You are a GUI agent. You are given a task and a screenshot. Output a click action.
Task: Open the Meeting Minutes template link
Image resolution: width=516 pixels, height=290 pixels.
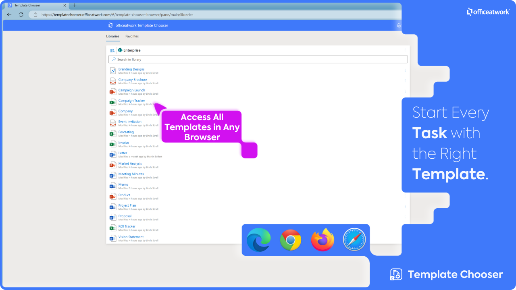coord(131,174)
